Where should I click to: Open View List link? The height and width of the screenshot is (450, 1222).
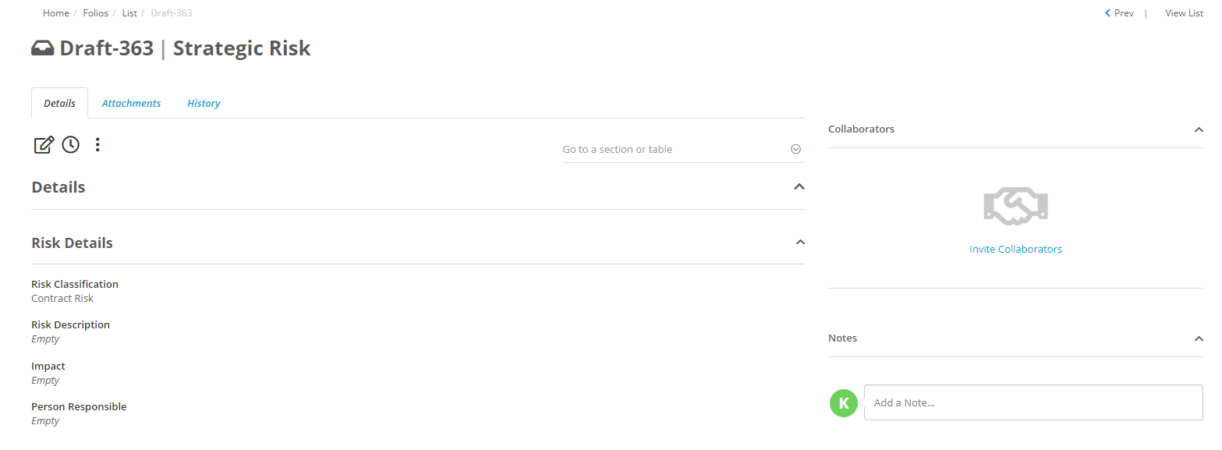(1184, 13)
